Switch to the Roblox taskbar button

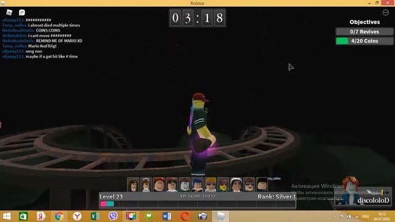221,216
